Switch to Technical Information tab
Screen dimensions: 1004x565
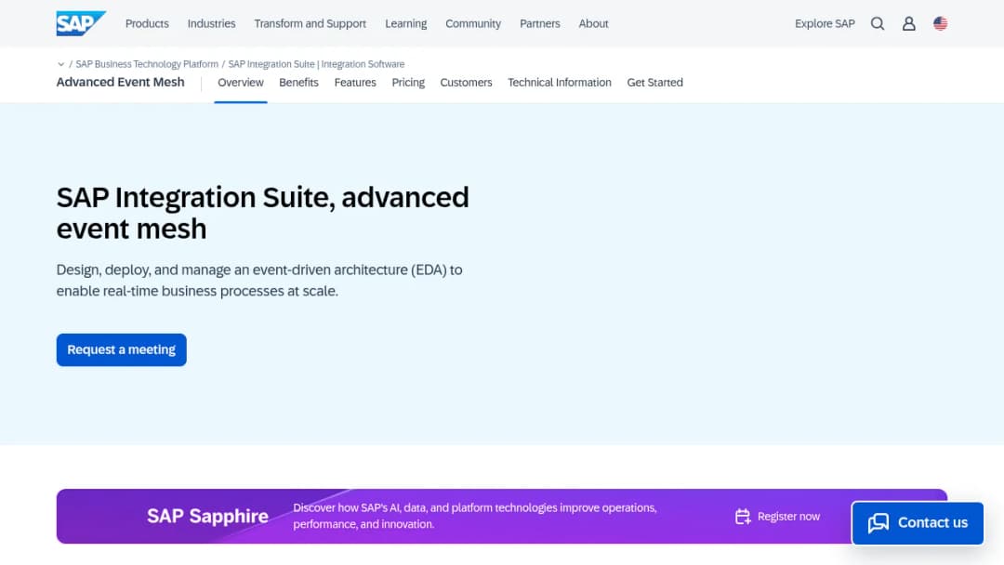point(560,83)
